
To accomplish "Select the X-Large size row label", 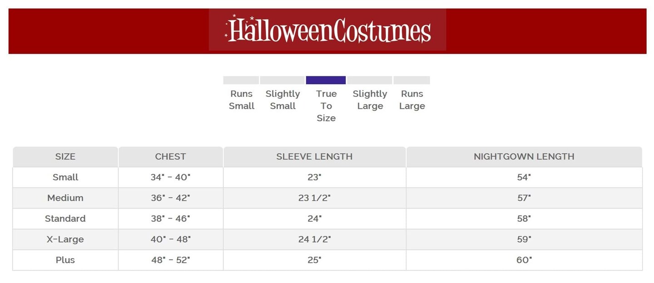I will [x=65, y=239].
